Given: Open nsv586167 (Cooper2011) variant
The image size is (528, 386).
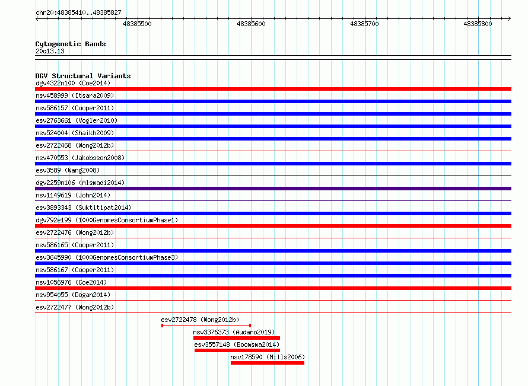Looking at the screenshot, I should (75, 270).
